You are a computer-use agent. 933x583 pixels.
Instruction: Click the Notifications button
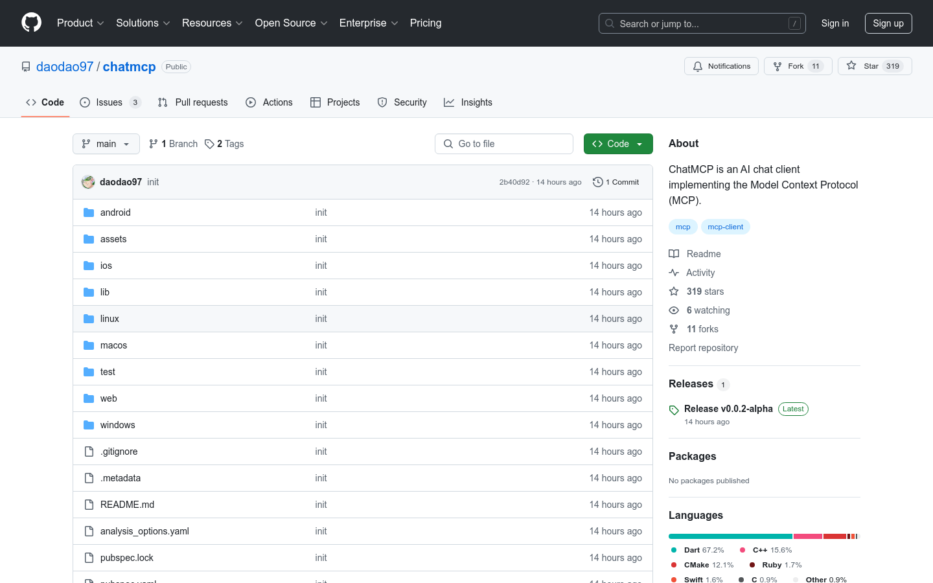pyautogui.click(x=721, y=66)
